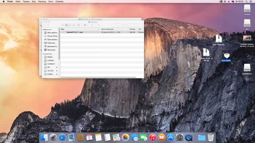Open Maps from the Dock

click(116, 137)
